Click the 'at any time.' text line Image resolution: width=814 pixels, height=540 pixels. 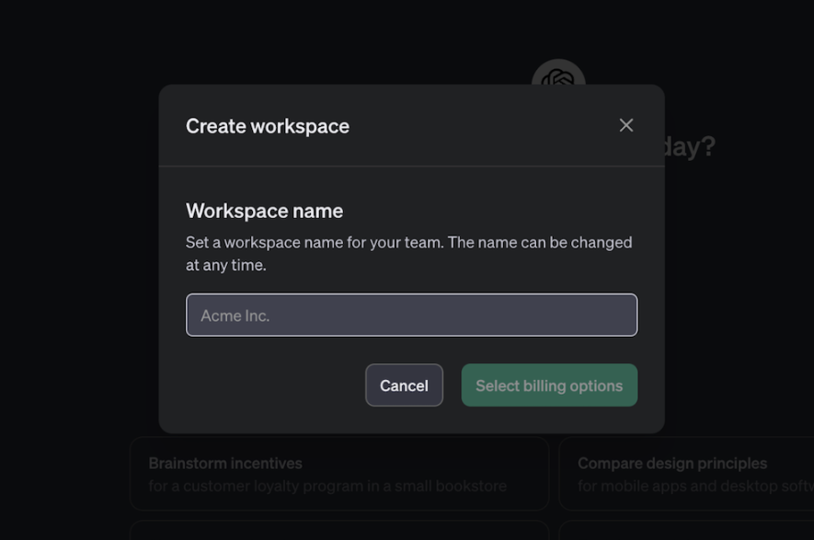(225, 265)
